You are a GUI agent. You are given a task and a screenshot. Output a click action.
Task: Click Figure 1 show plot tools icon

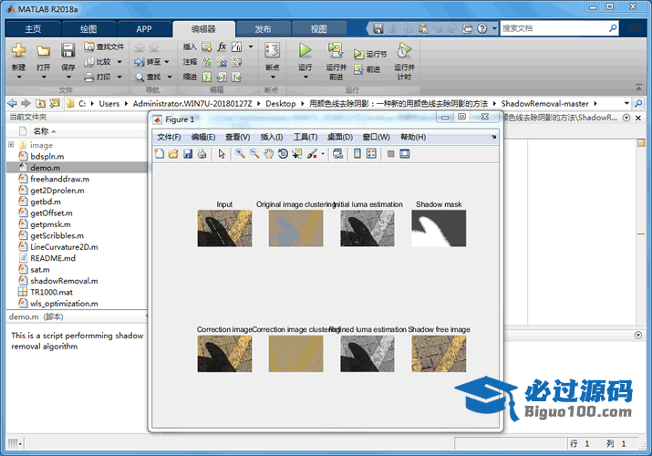point(404,154)
